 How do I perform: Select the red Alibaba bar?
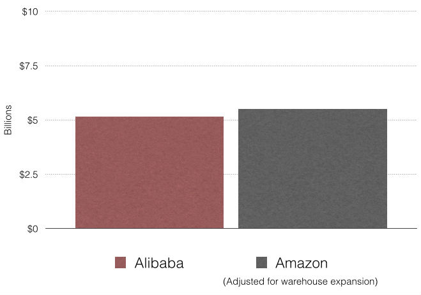click(149, 172)
